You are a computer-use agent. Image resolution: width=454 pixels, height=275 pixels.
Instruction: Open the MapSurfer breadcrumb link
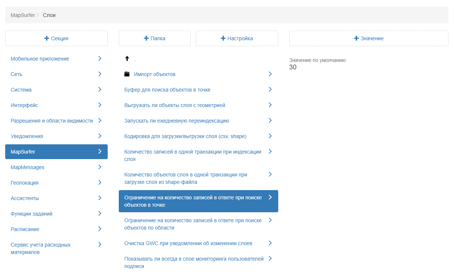23,15
